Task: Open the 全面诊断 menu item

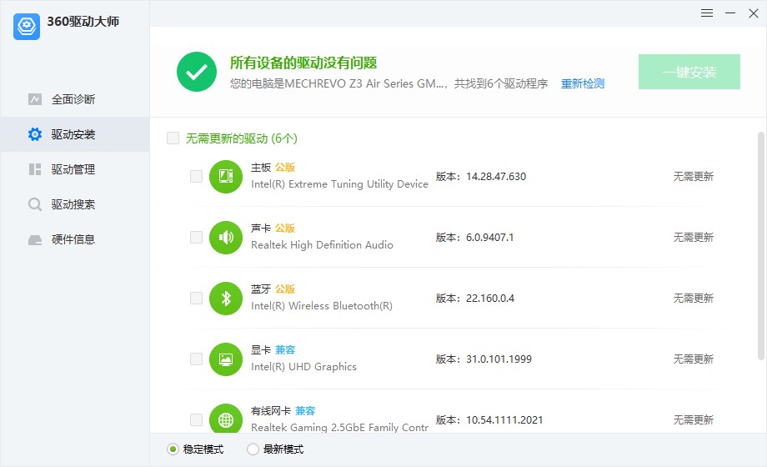Action: pos(75,99)
